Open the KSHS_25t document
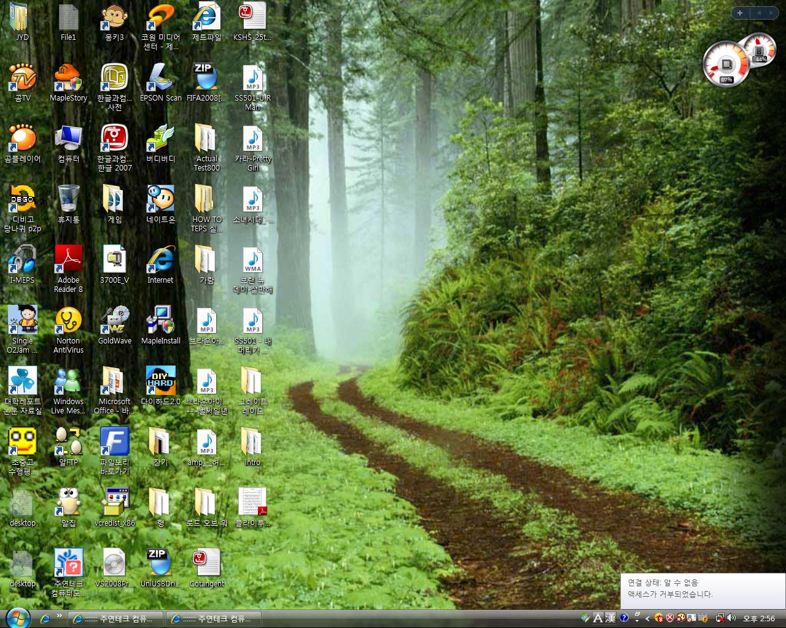This screenshot has width=786, height=628. [252, 21]
